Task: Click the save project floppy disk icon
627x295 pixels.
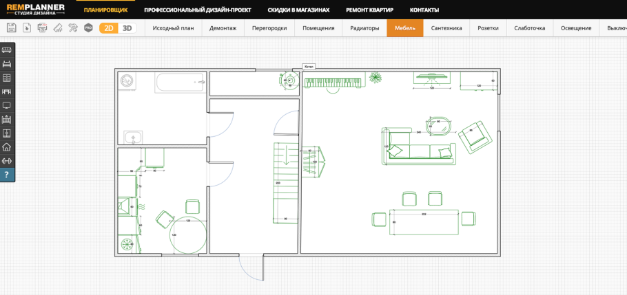Action: coord(11,28)
